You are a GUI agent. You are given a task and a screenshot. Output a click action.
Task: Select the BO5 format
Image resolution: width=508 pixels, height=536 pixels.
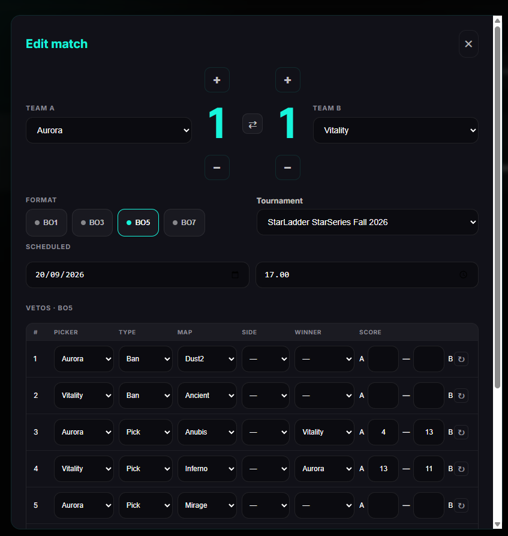click(139, 223)
